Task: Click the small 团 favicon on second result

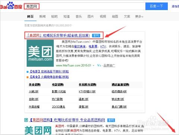Action: [26, 120]
